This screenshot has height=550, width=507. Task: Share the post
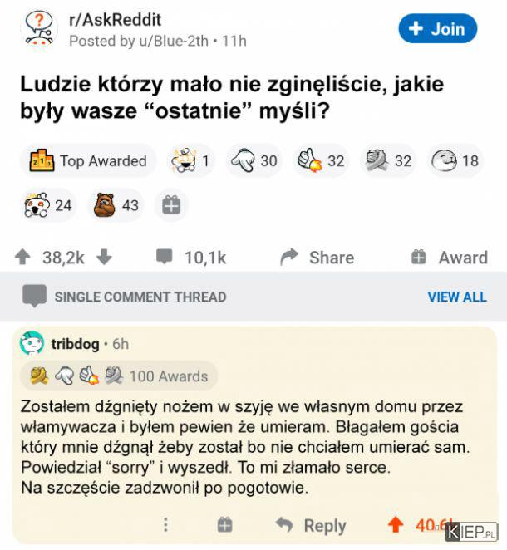click(x=317, y=258)
